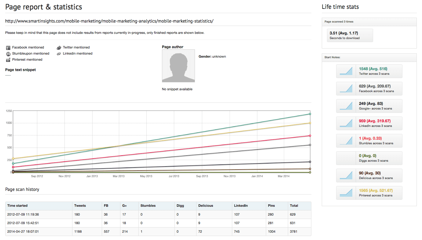
Task: Select the 2012-07-09 11:19:36 scan row
Action: tap(158, 214)
